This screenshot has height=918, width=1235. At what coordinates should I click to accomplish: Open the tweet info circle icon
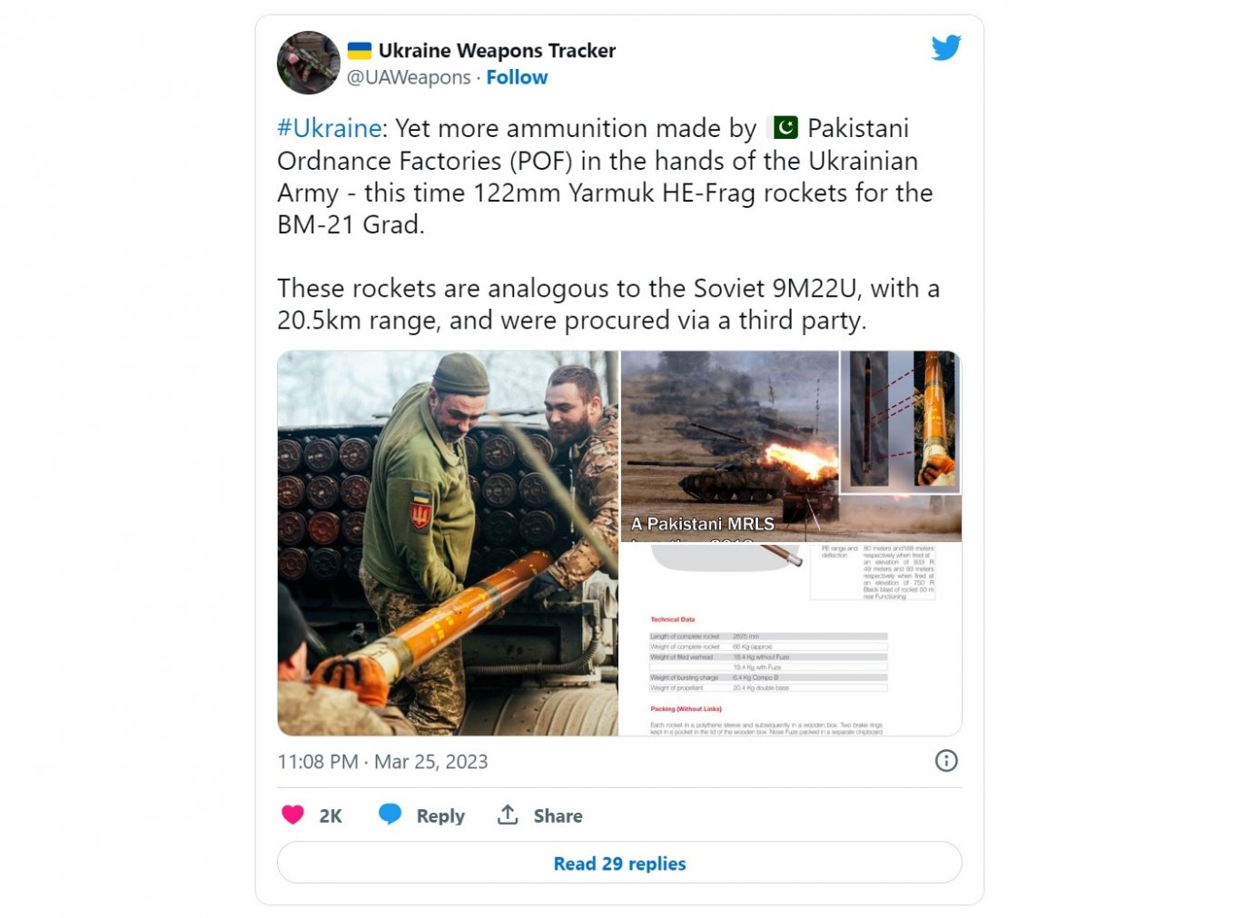946,761
